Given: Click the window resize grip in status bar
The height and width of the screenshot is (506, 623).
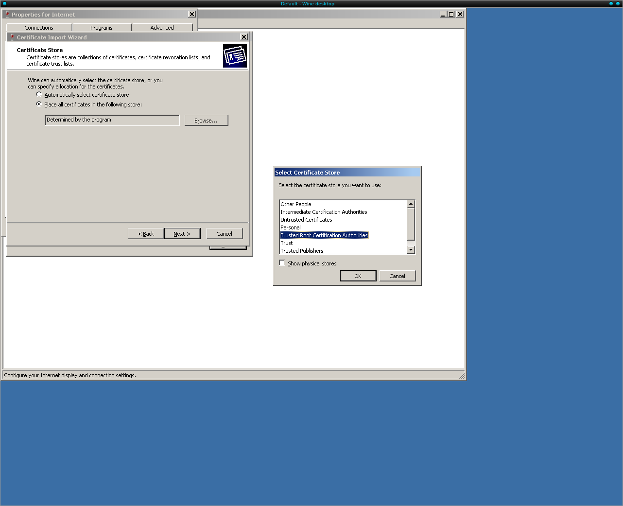Looking at the screenshot, I should (462, 376).
